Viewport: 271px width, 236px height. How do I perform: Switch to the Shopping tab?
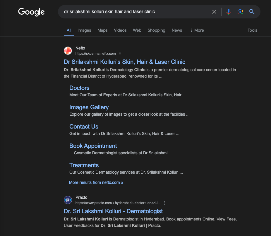point(156,30)
